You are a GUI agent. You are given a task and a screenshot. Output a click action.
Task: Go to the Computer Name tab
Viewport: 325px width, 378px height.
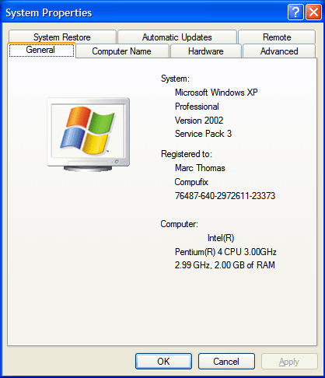tap(122, 51)
